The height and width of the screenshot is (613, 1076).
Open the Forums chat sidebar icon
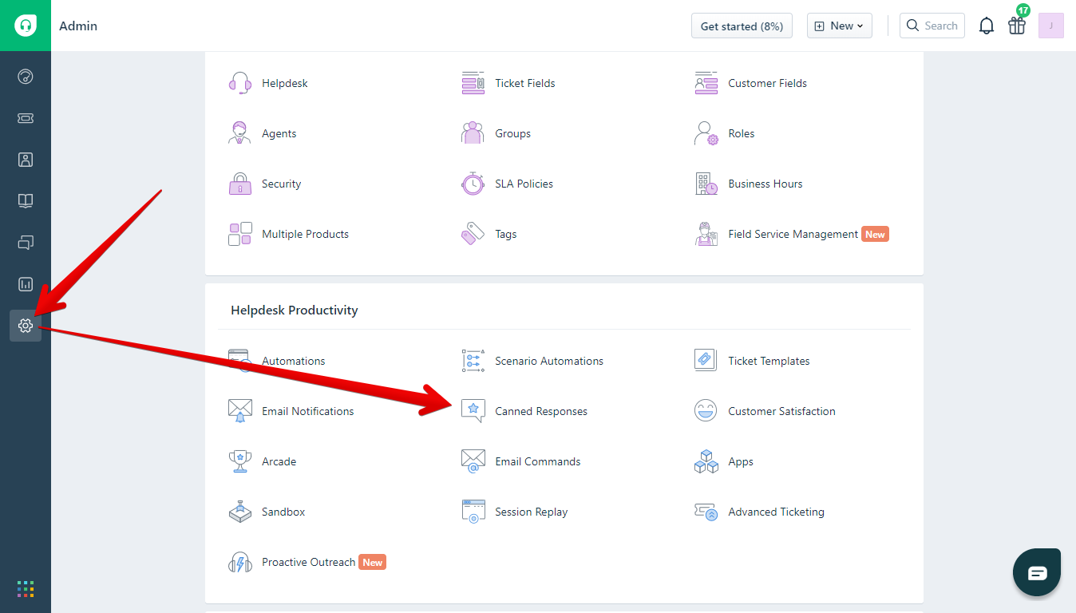(x=26, y=243)
